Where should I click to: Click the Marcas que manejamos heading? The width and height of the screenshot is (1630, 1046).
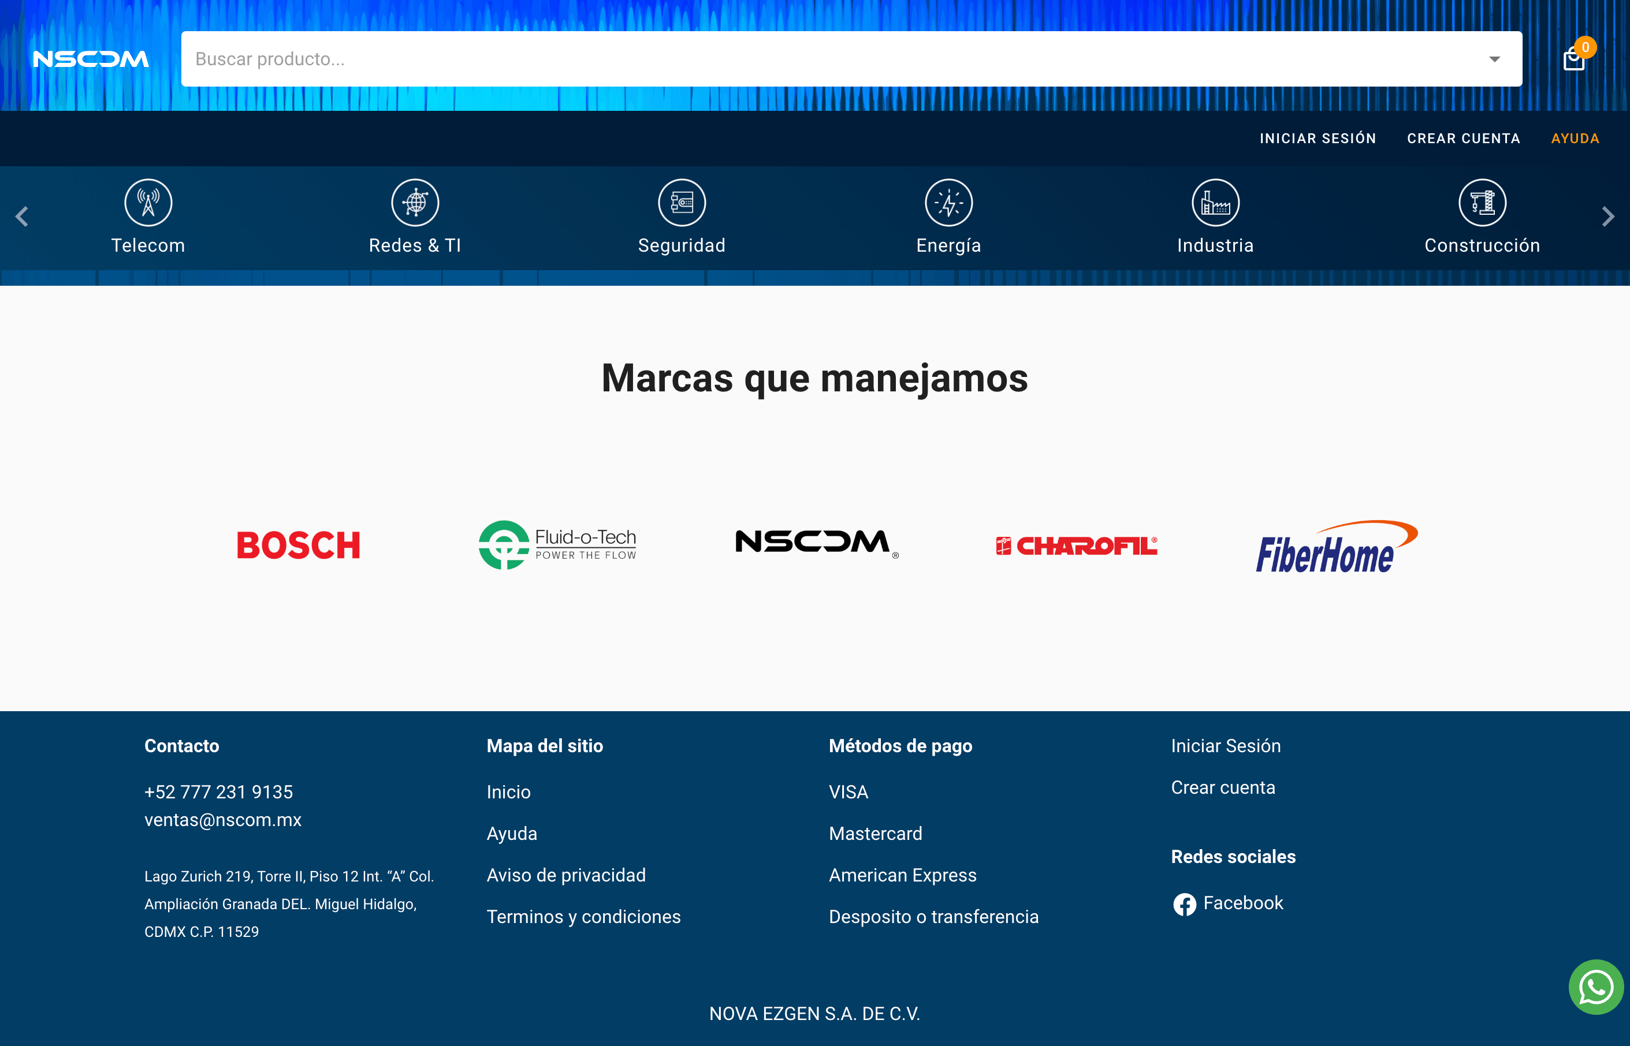(x=814, y=378)
